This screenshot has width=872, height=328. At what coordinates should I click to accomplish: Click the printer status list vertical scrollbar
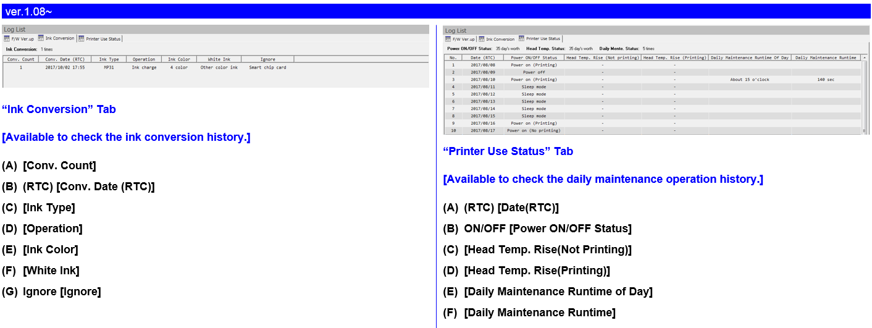point(864,93)
